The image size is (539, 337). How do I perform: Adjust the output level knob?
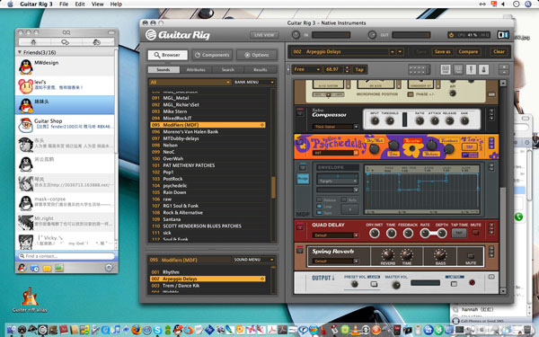click(372, 35)
